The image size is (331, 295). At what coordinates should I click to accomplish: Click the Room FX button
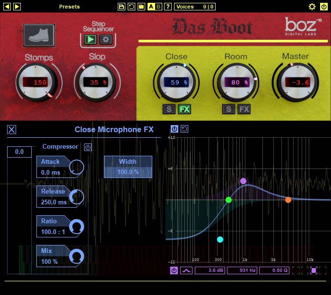[x=244, y=109]
